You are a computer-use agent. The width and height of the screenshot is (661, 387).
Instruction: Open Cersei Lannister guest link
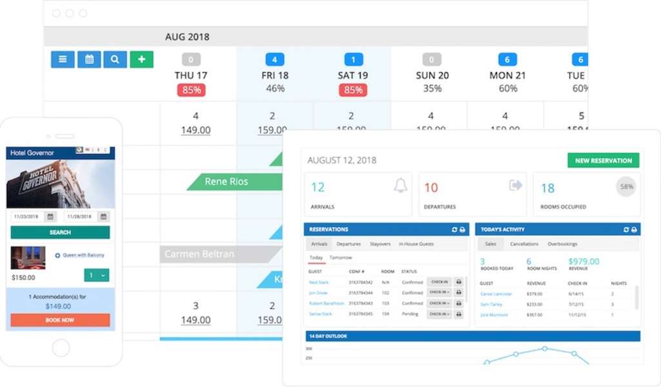pos(496,293)
